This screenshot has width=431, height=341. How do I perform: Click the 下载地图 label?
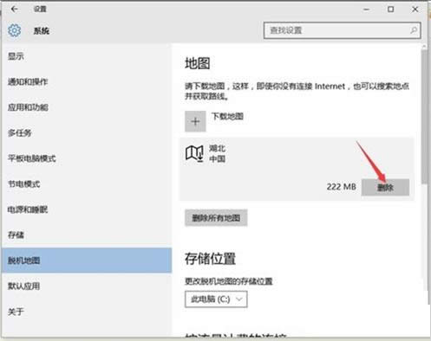tap(227, 116)
